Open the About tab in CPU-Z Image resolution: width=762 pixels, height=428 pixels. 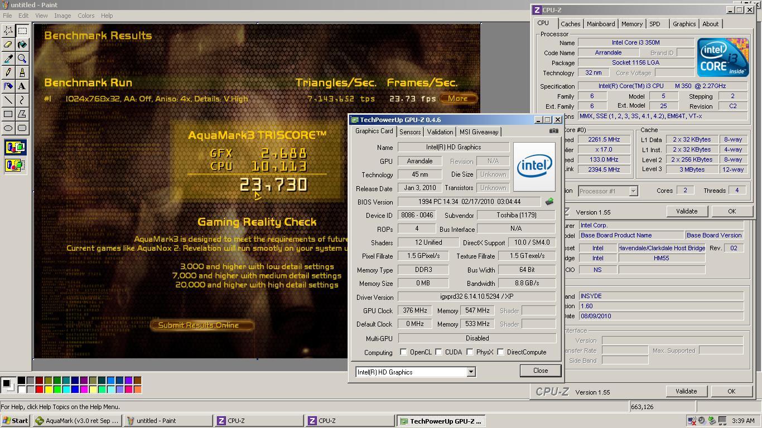(710, 24)
